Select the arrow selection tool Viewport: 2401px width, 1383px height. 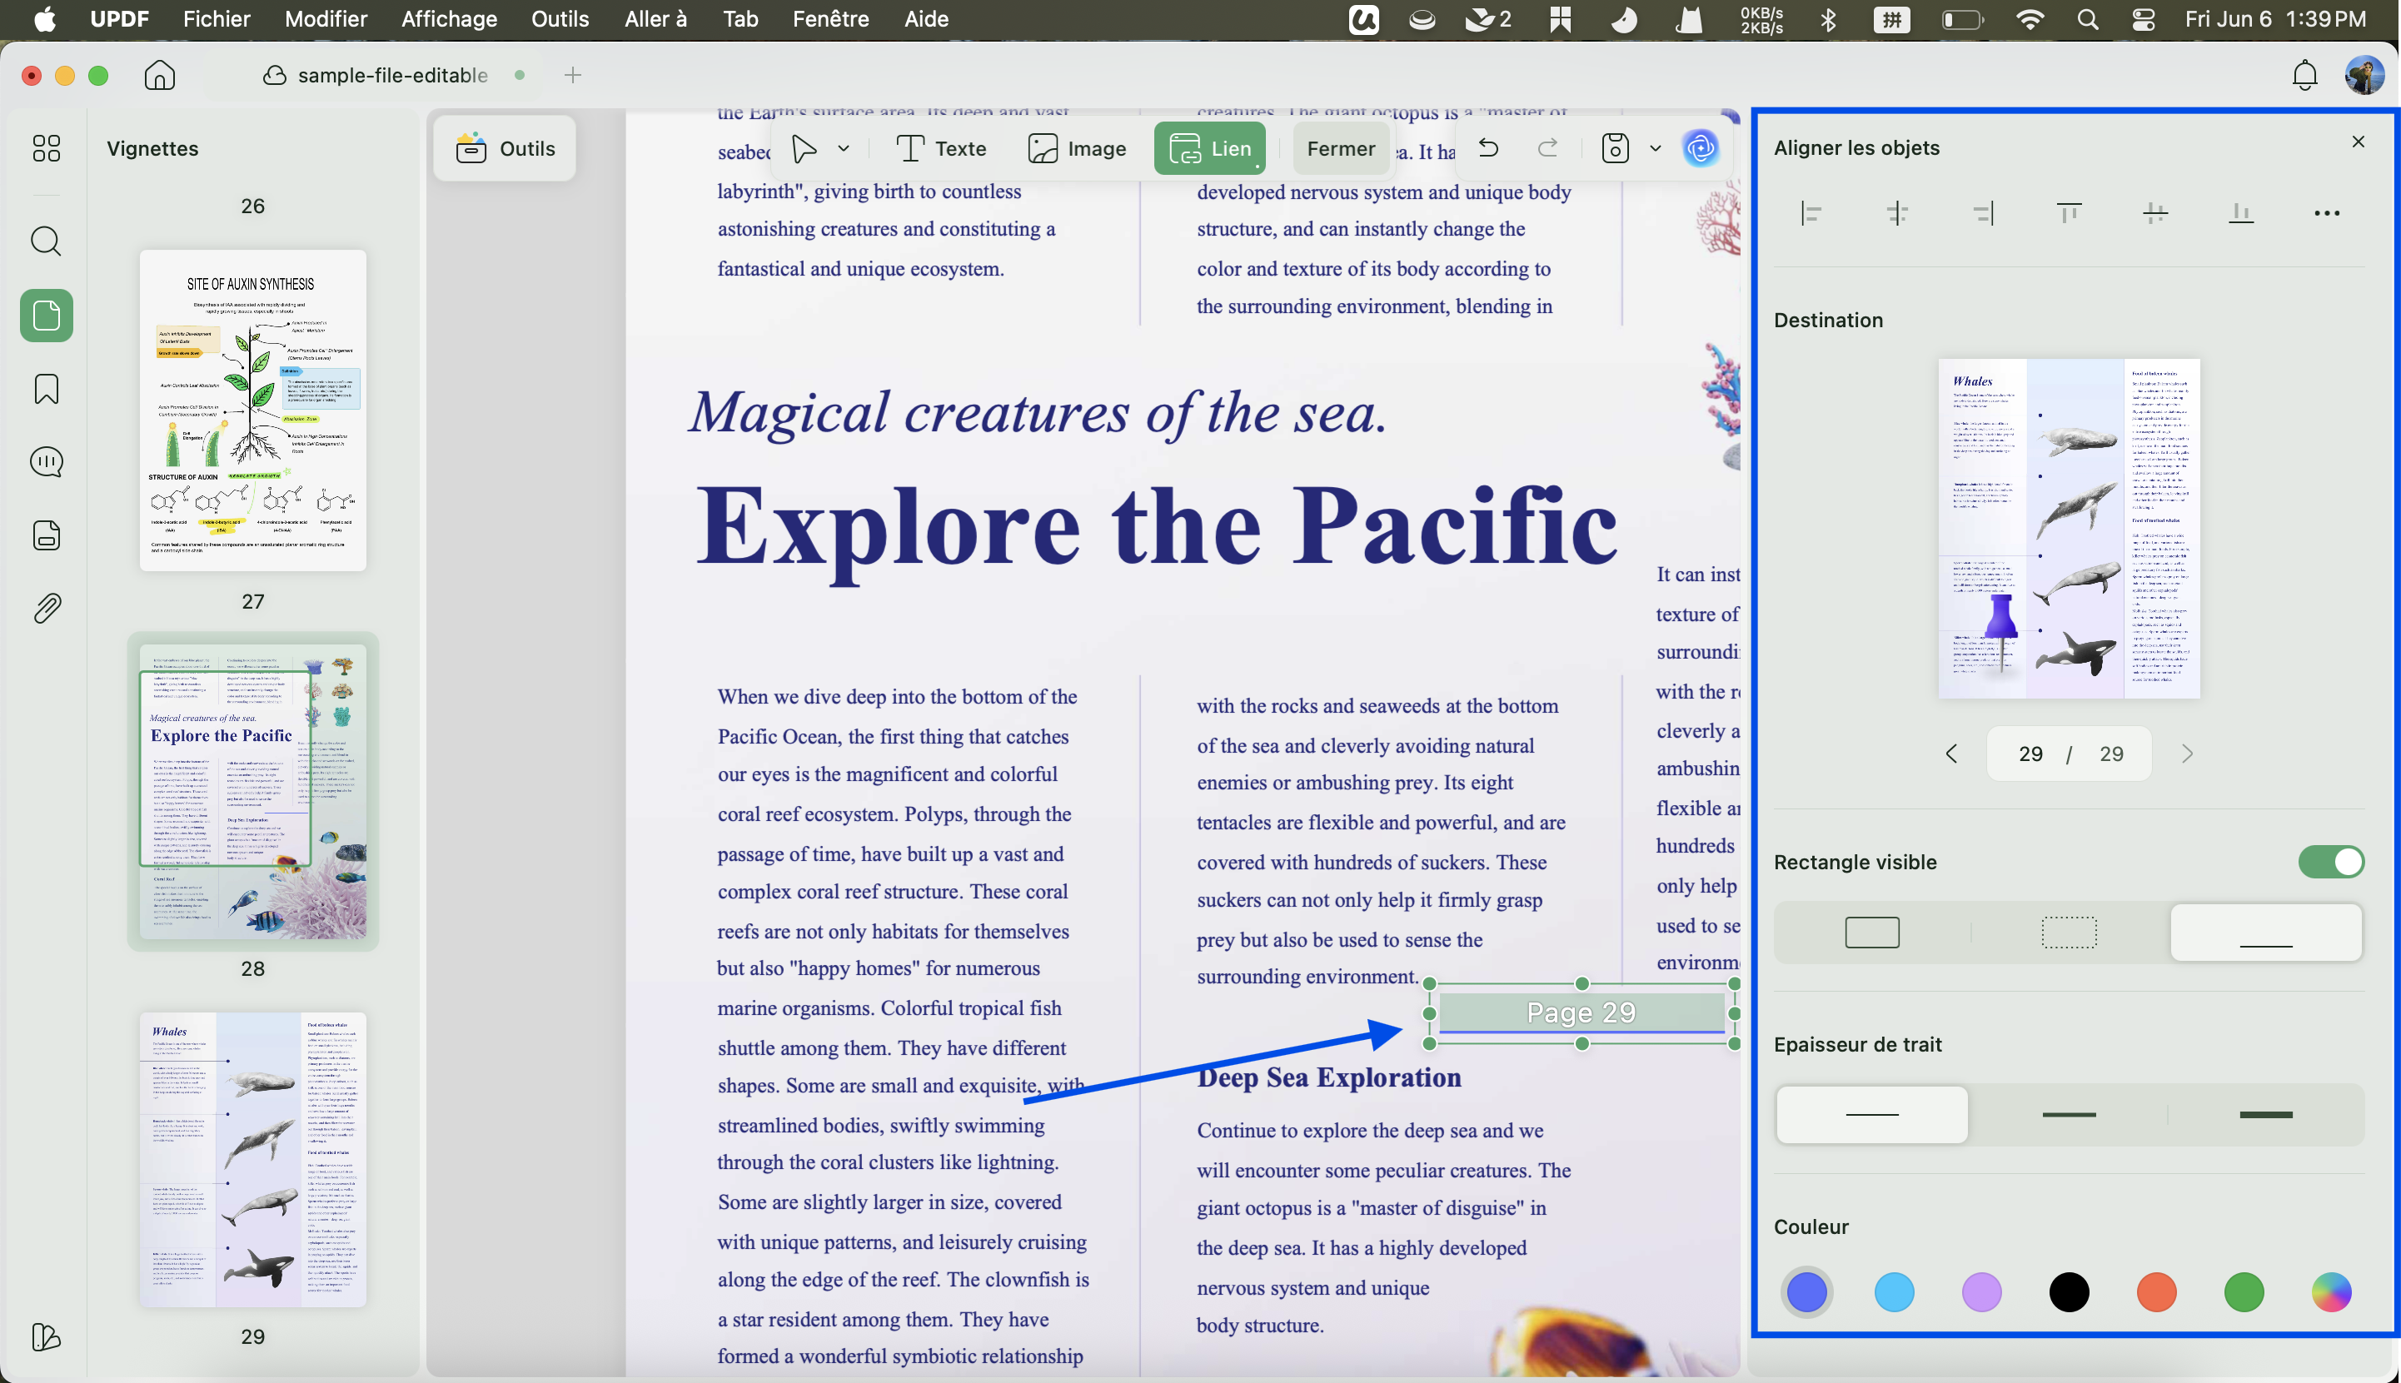pyautogui.click(x=804, y=149)
